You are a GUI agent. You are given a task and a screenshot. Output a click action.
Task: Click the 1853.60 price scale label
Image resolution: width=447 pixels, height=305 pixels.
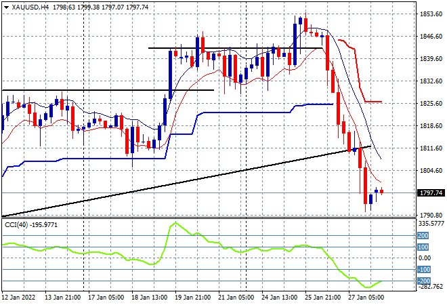431,14
